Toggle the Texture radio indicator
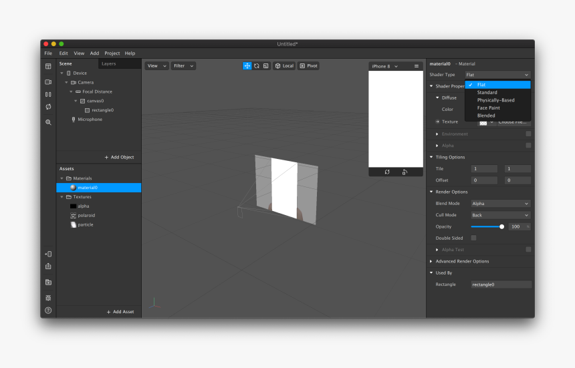The height and width of the screenshot is (368, 575). point(437,122)
